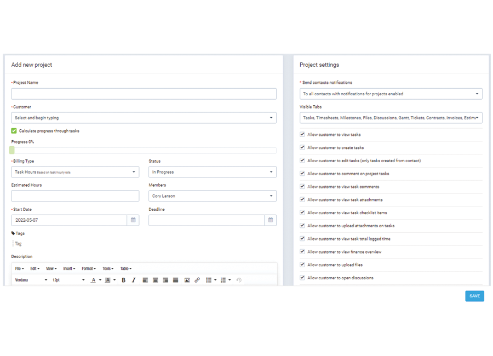The image size is (493, 356).
Task: Untick Allow customer to upload files
Action: 302,265
